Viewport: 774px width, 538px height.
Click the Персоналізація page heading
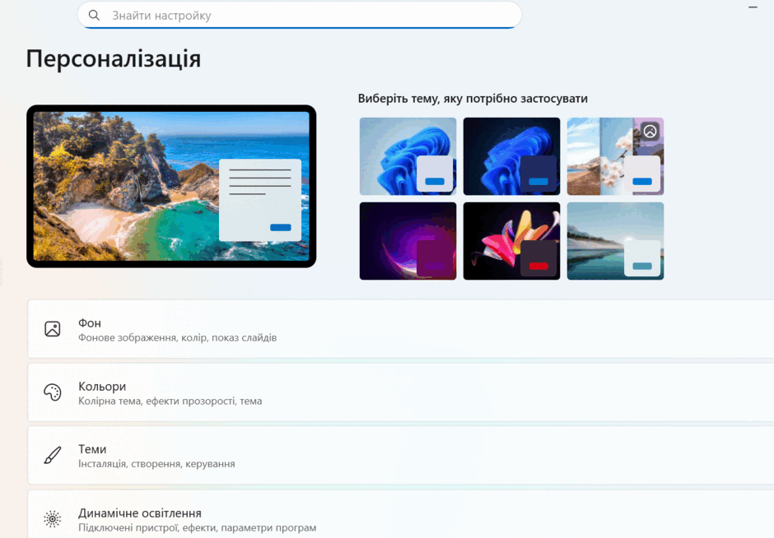tap(114, 59)
